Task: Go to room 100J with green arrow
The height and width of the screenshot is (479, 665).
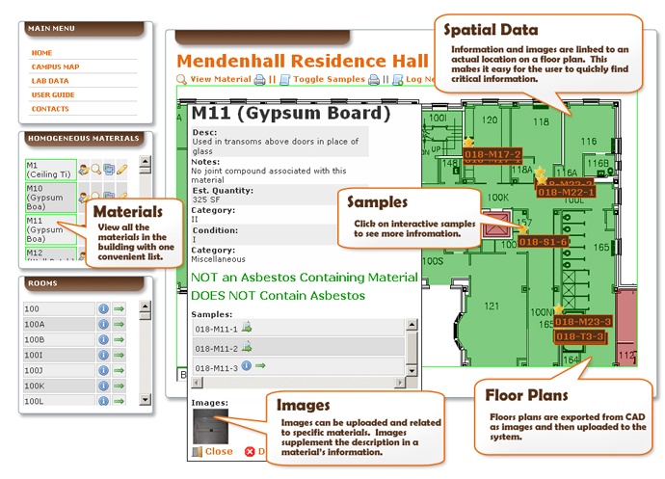Action: 120,370
